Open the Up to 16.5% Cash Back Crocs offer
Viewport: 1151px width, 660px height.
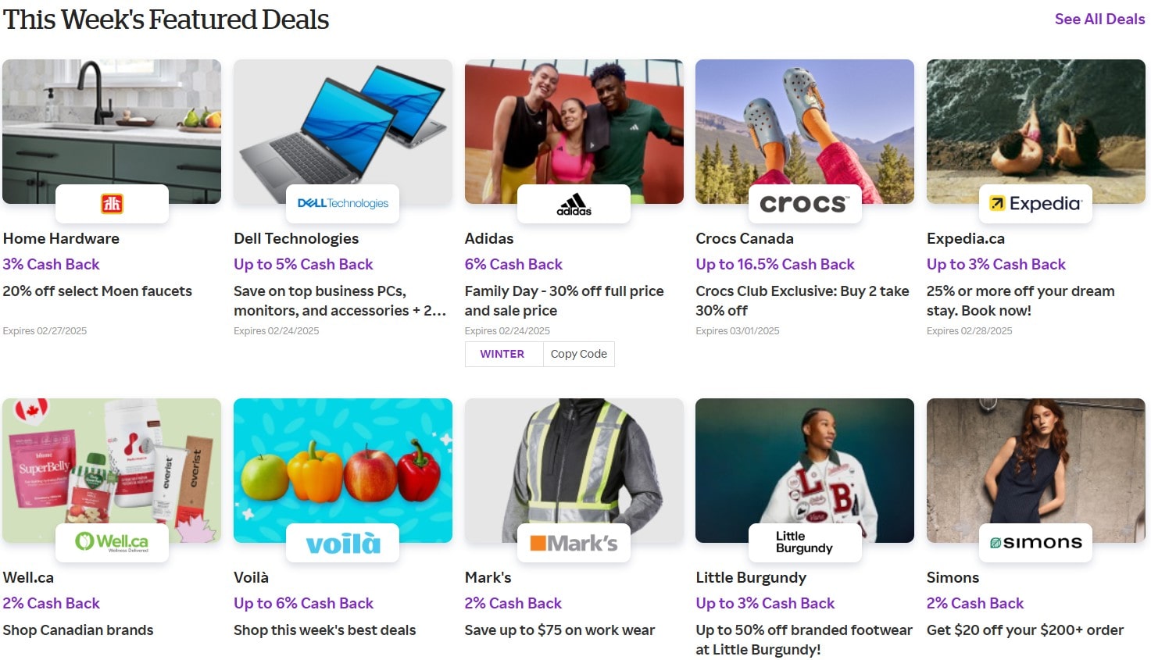point(774,264)
